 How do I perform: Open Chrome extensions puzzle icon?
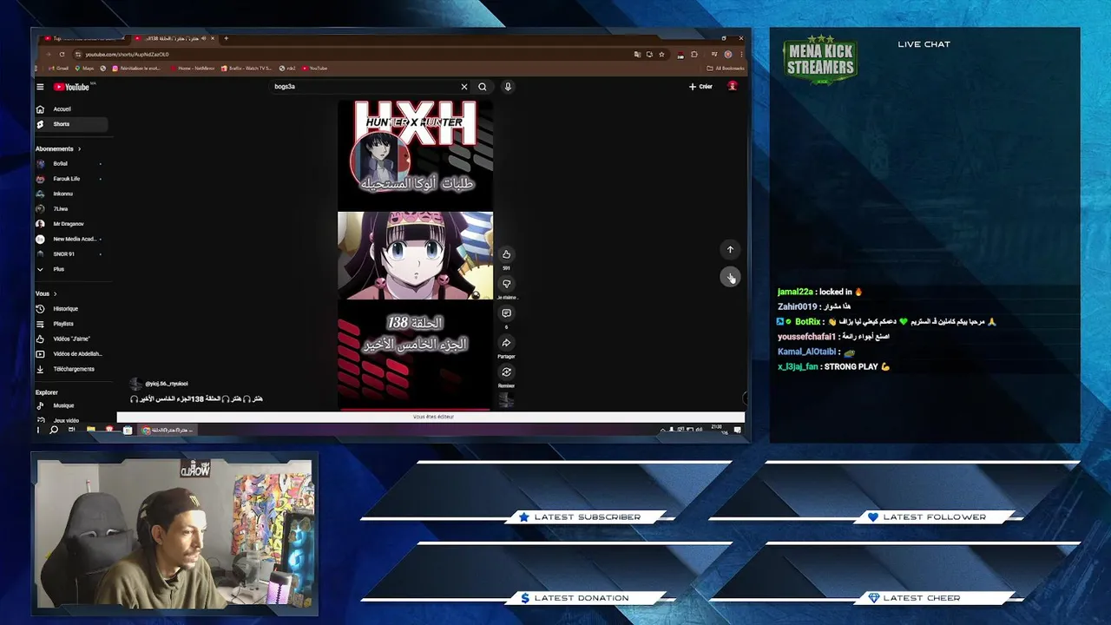coord(694,55)
